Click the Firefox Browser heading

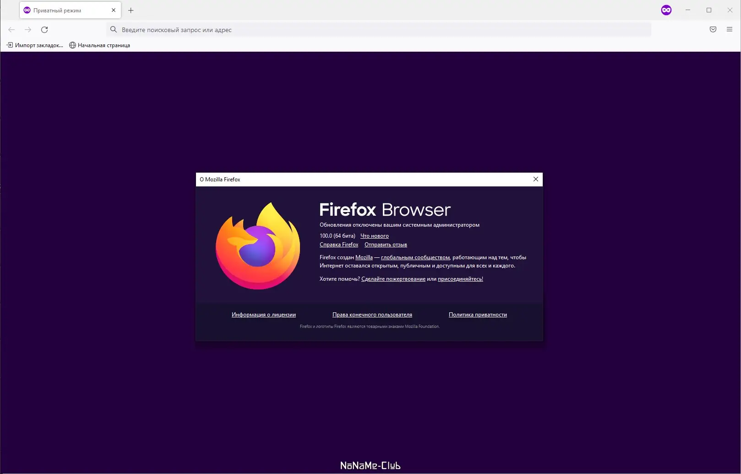(x=385, y=210)
